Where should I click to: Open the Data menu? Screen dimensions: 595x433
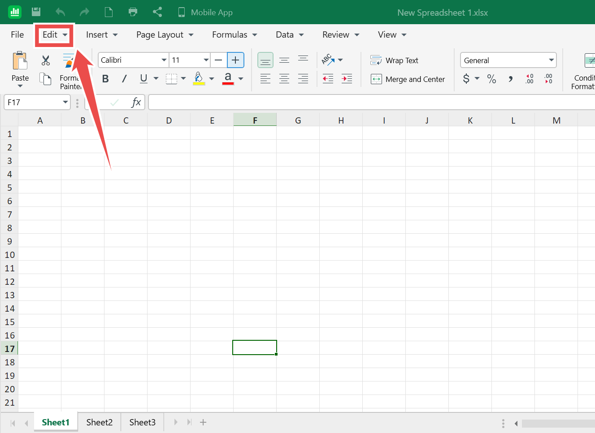point(290,34)
